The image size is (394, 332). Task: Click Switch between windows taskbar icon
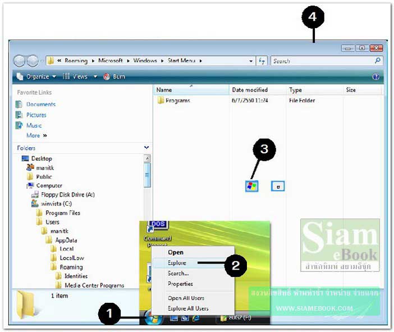click(x=185, y=318)
